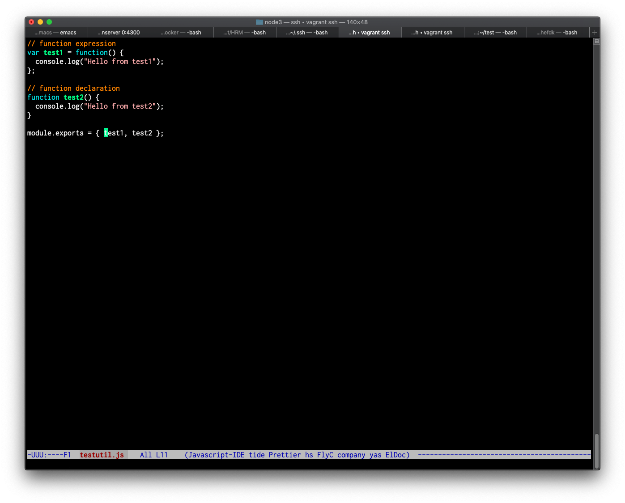Open a new terminal tab with the plus icon
Viewport: 625px width, 503px height.
click(x=595, y=32)
